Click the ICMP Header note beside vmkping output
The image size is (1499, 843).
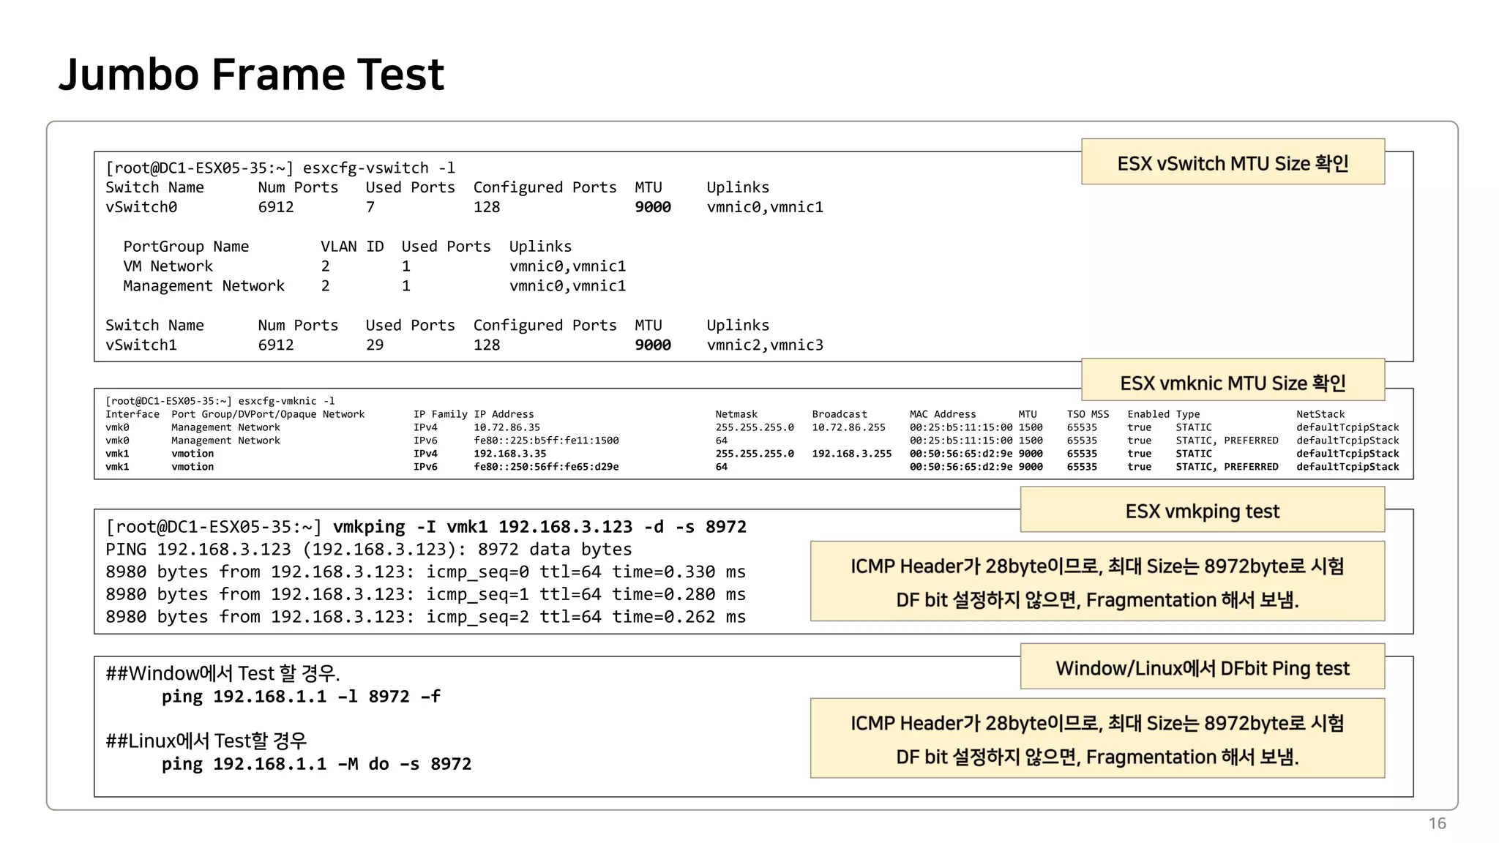click(1097, 582)
